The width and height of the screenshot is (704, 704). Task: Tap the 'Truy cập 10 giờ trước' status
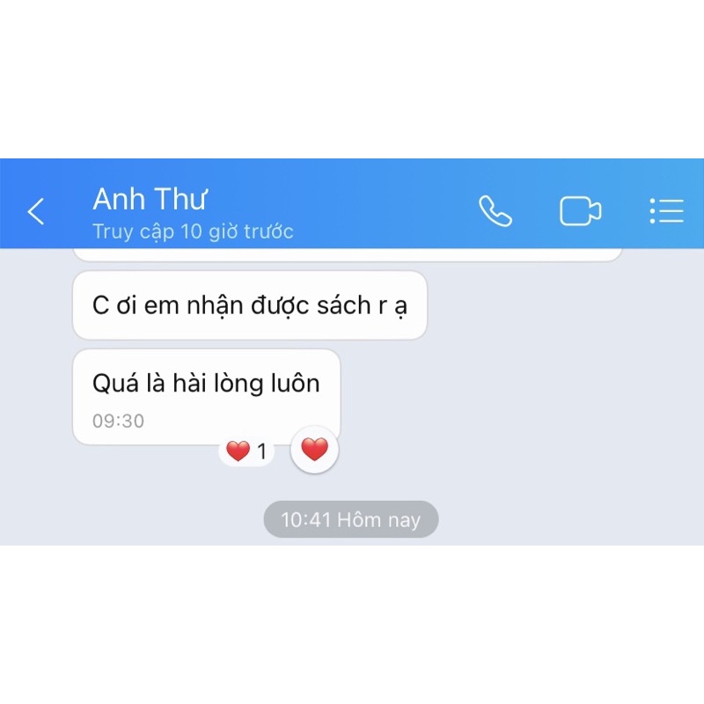point(193,231)
